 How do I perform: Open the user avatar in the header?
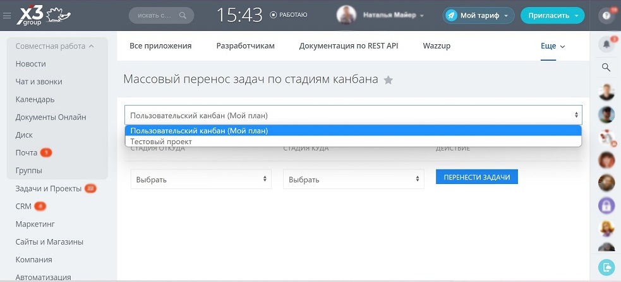[x=346, y=15]
